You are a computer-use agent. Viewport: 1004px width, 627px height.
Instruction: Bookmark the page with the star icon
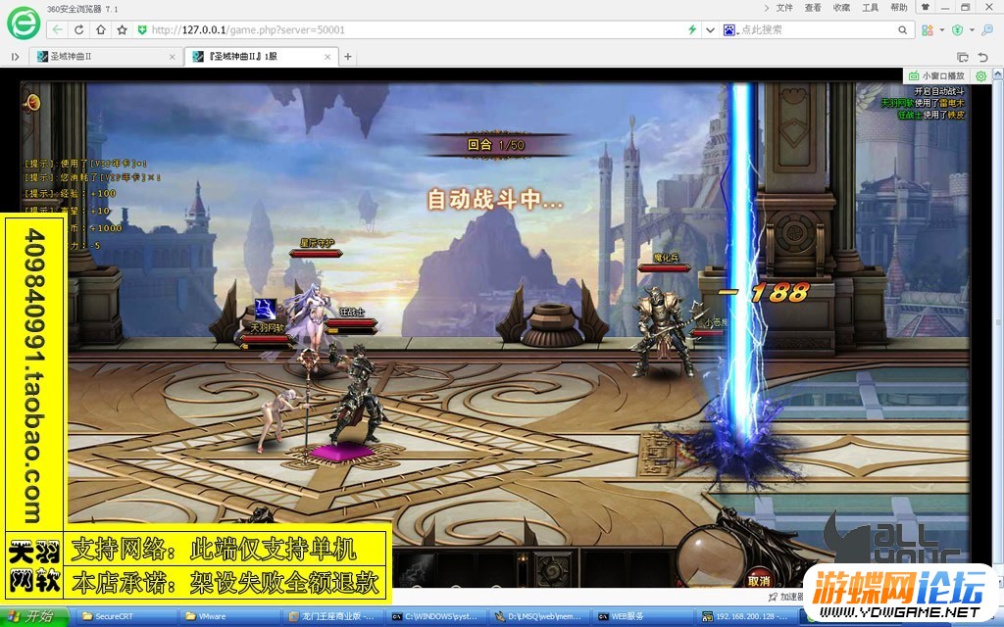click(x=122, y=30)
